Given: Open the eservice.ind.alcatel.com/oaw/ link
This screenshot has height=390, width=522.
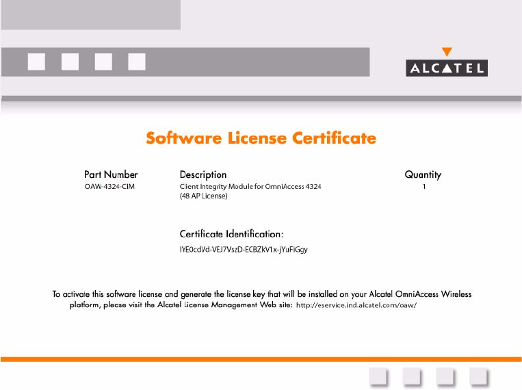Looking at the screenshot, I should 356,305.
